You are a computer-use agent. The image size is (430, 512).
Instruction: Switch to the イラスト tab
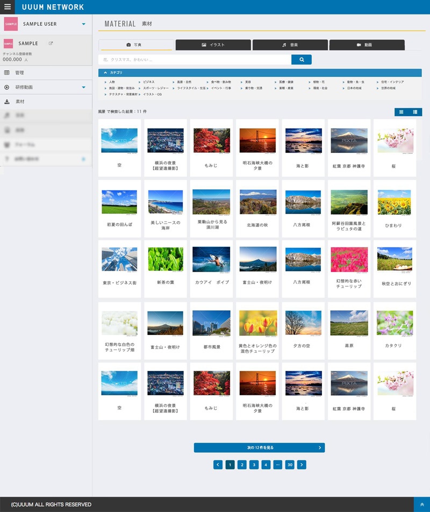[x=213, y=45]
